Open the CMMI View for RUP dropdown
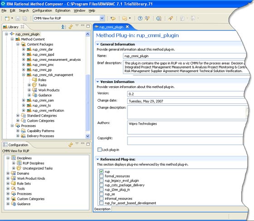This screenshot has height=221, width=254. (x=102, y=18)
